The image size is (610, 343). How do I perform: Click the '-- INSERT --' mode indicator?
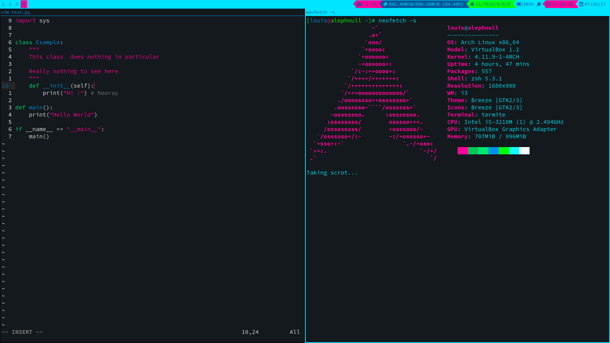pos(22,332)
